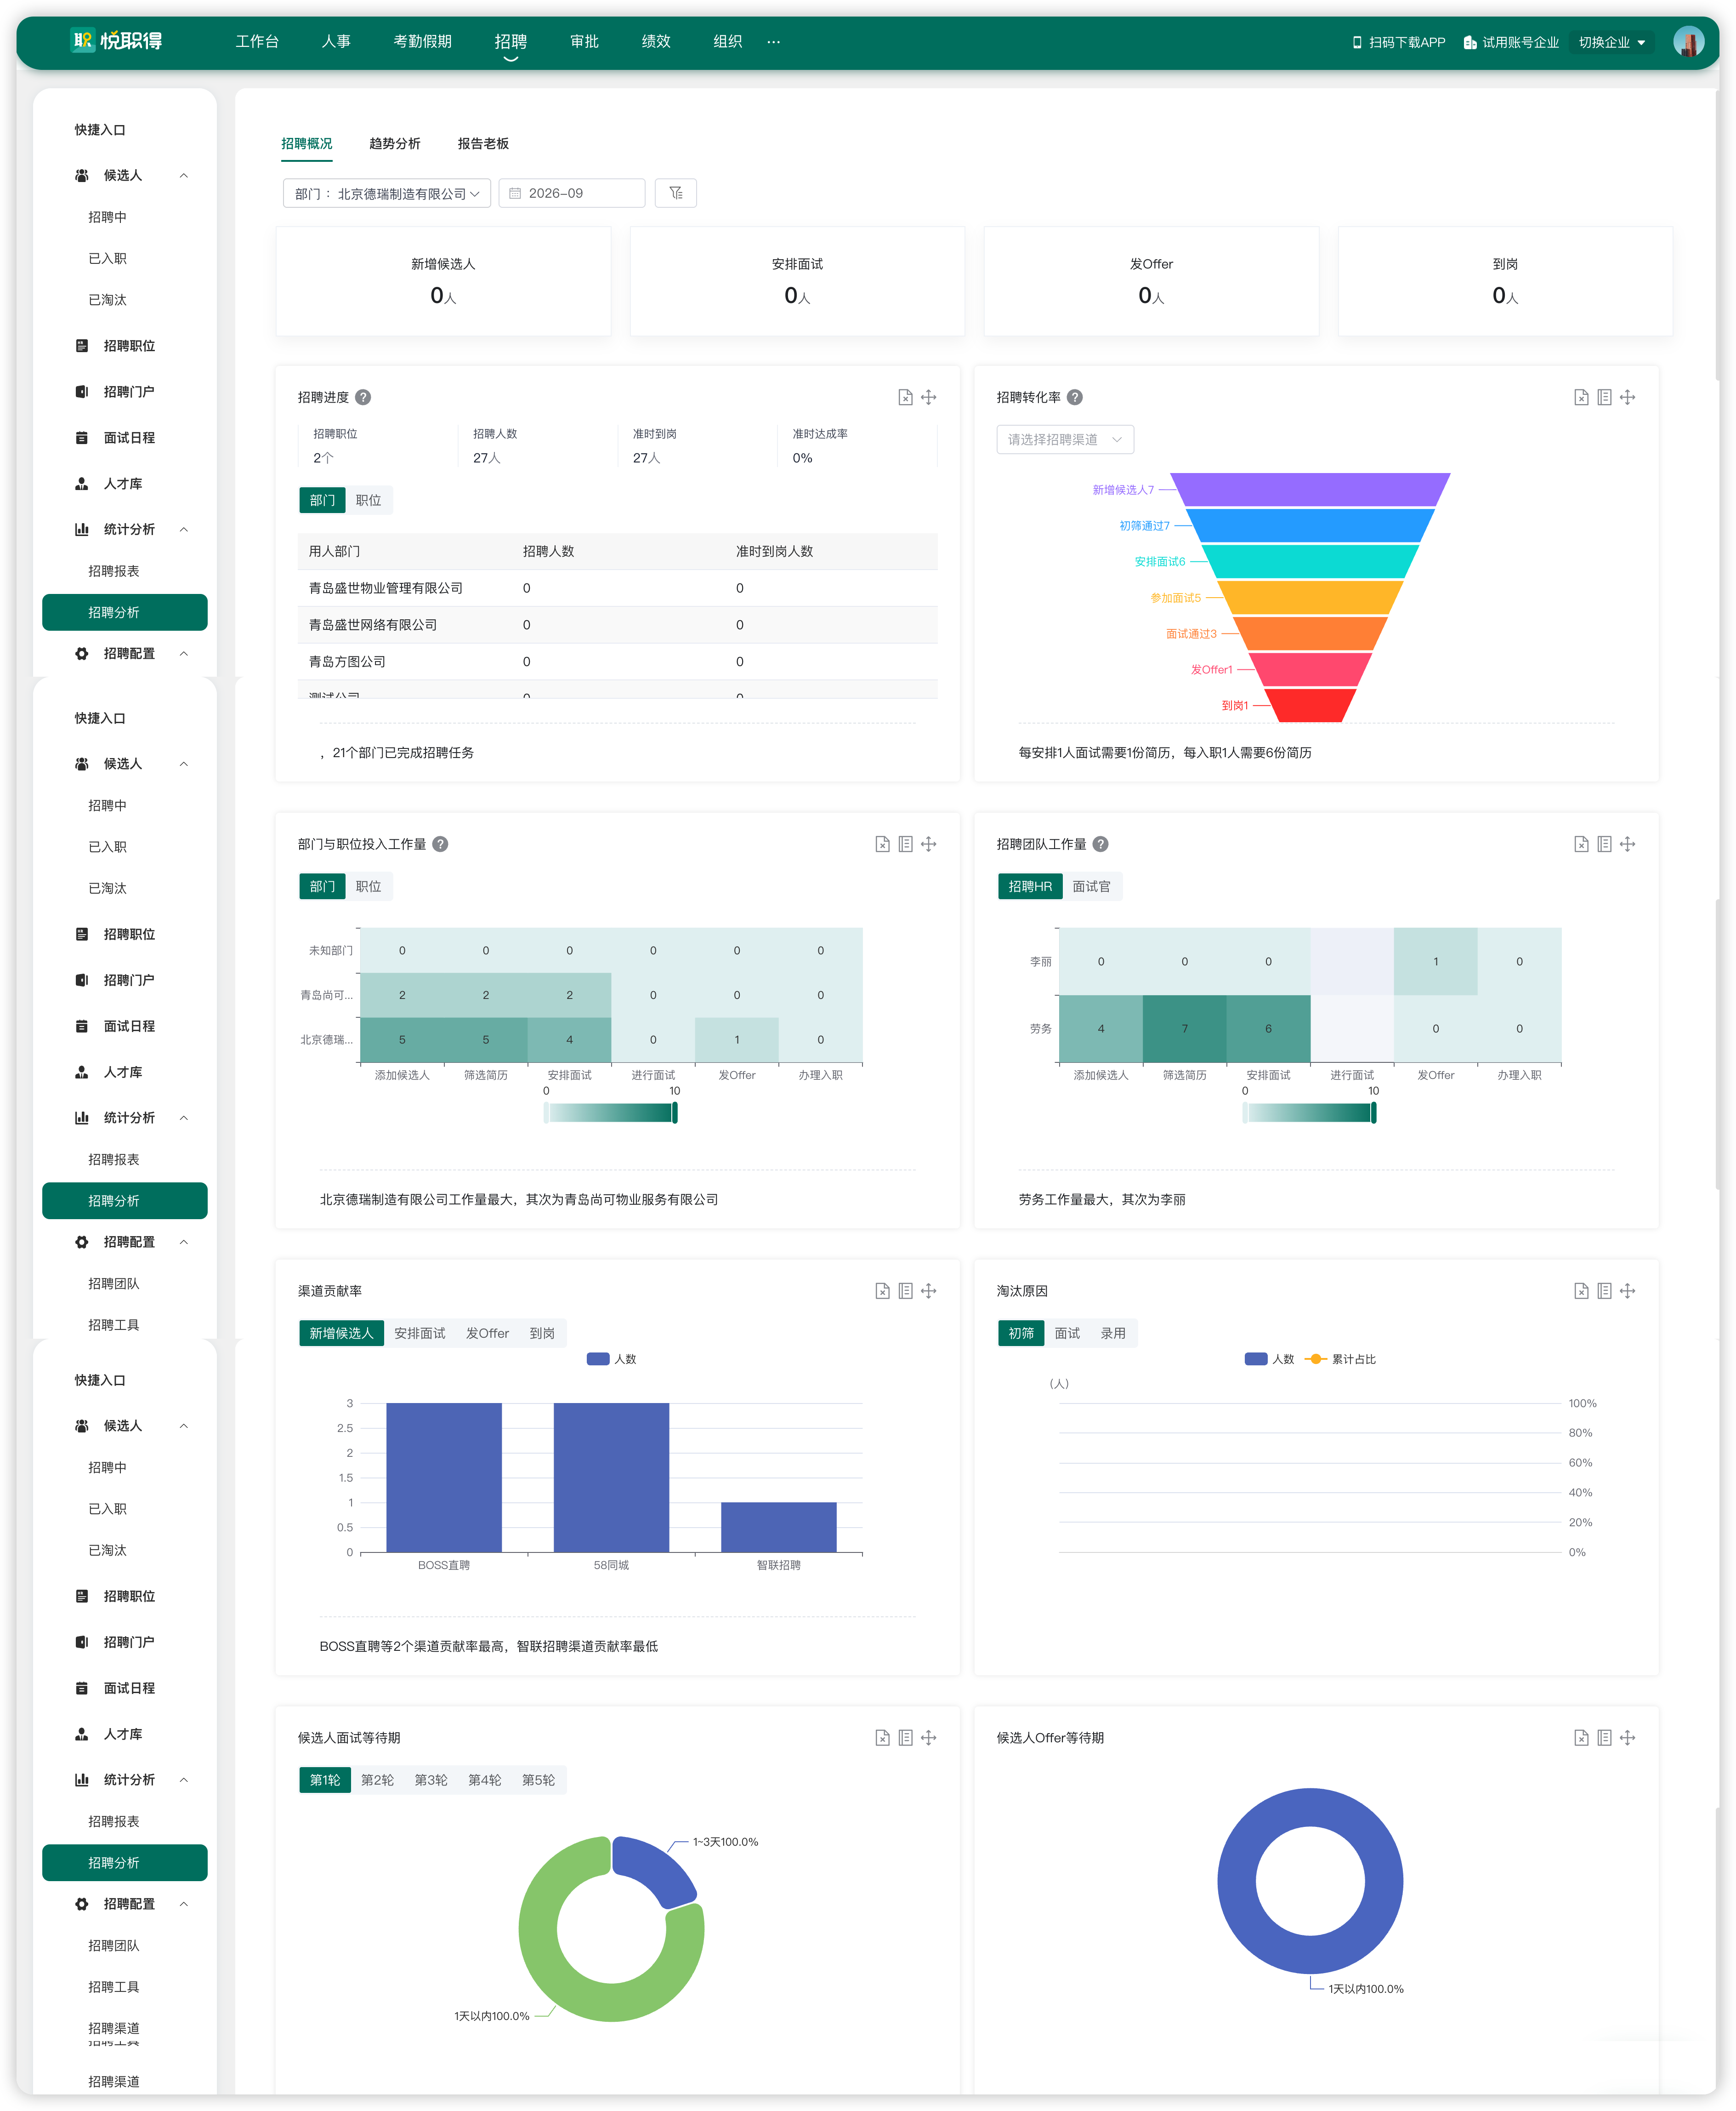Switch to 趋势分析 tab
This screenshot has width=1736, height=2111.
(x=395, y=143)
